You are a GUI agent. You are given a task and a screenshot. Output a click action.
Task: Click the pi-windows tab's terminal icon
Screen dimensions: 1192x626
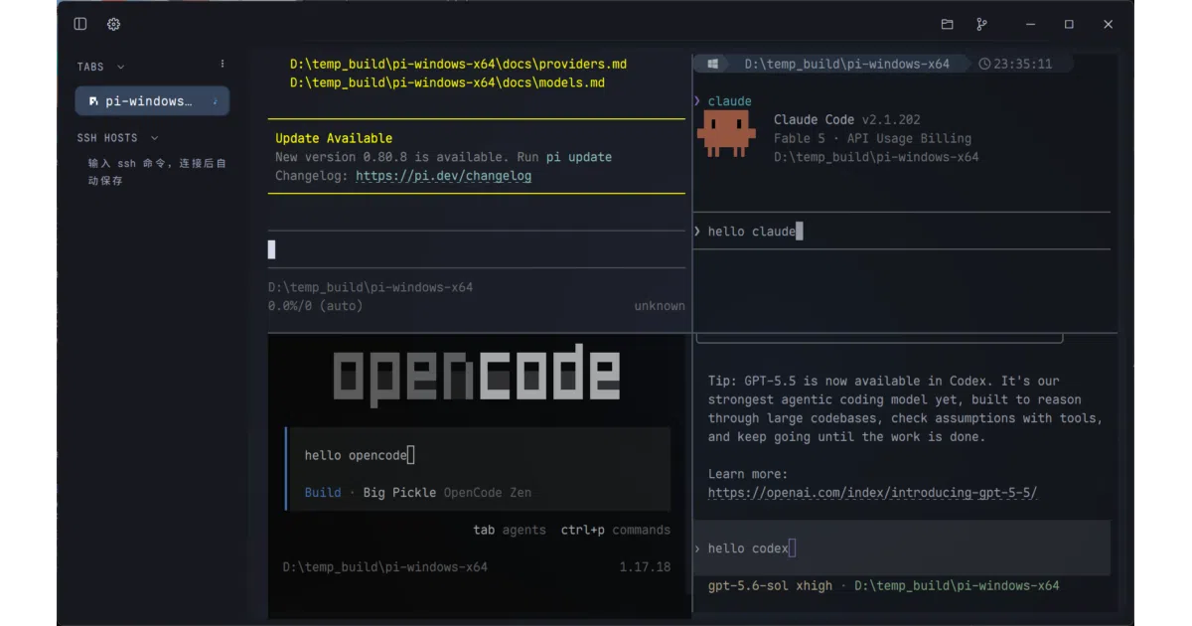93,101
